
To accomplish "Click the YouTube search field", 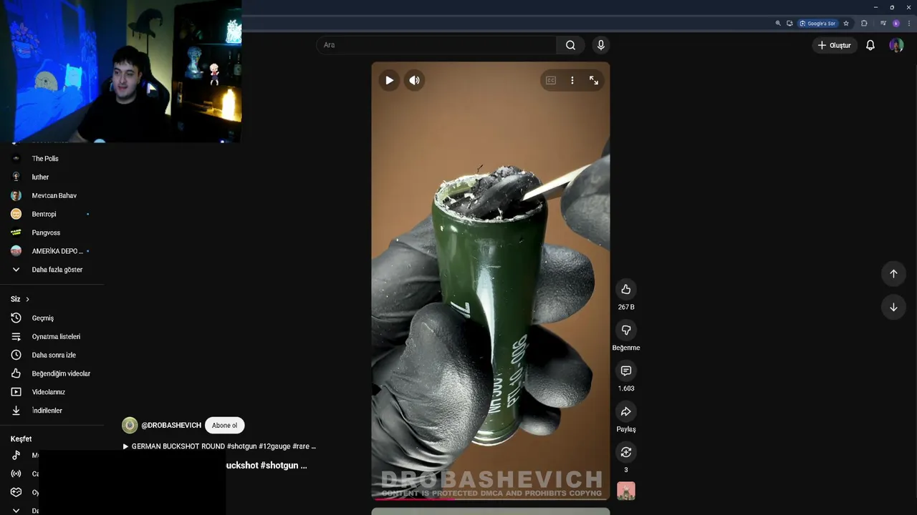I will point(436,45).
